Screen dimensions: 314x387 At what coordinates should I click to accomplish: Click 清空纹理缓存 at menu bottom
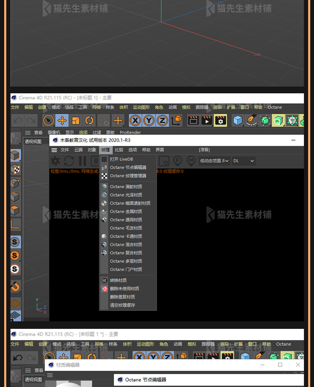point(122,305)
